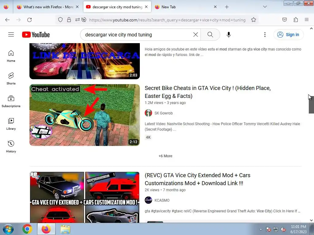Click the KCASMO channel avatar
The image size is (314, 235).
(x=148, y=200)
